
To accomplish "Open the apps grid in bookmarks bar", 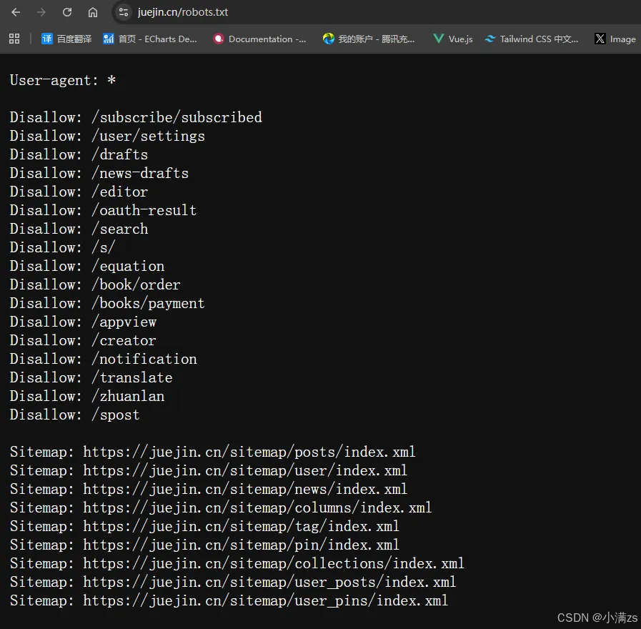I will (x=14, y=39).
